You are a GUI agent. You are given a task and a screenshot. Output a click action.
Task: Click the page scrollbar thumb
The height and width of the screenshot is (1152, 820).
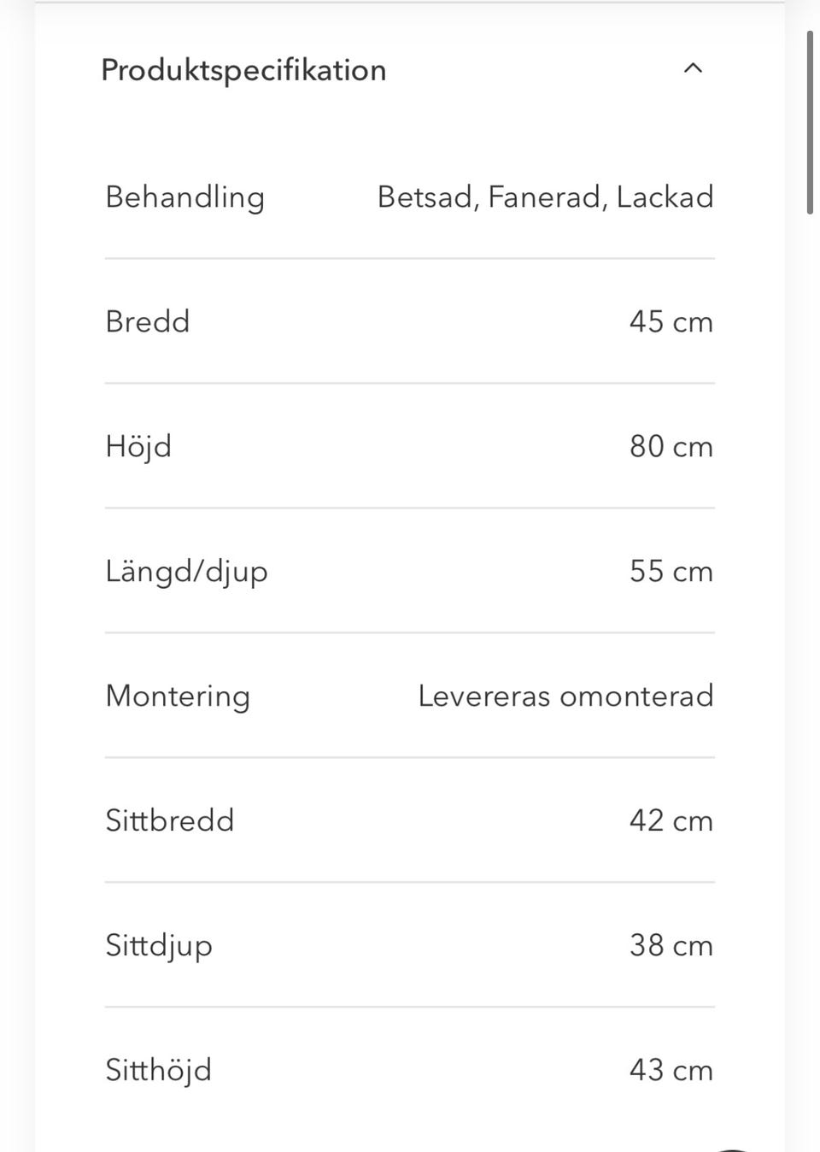810,122
